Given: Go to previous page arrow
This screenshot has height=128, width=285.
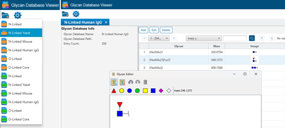Looking at the screenshot, I should [144, 39].
